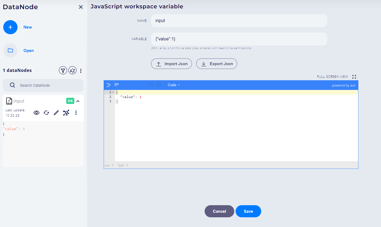Click the Import Json button
The width and height of the screenshot is (381, 227).
tap(172, 64)
